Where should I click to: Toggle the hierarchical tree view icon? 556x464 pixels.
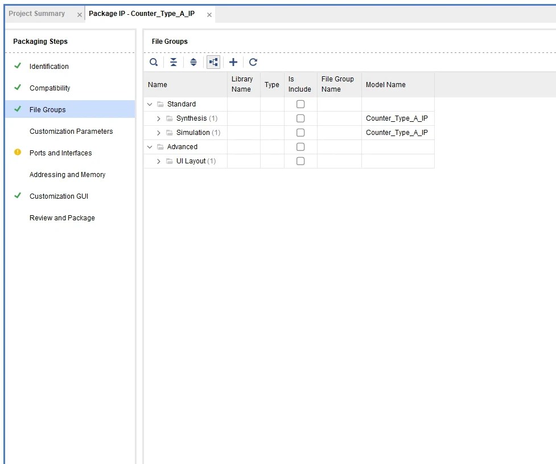(x=213, y=62)
